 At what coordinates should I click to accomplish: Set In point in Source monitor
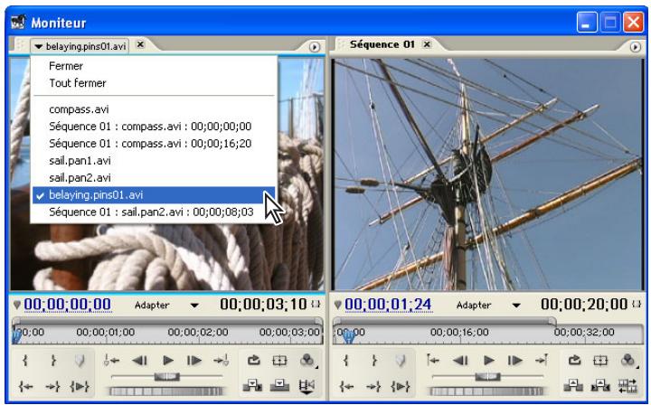[x=25, y=360]
